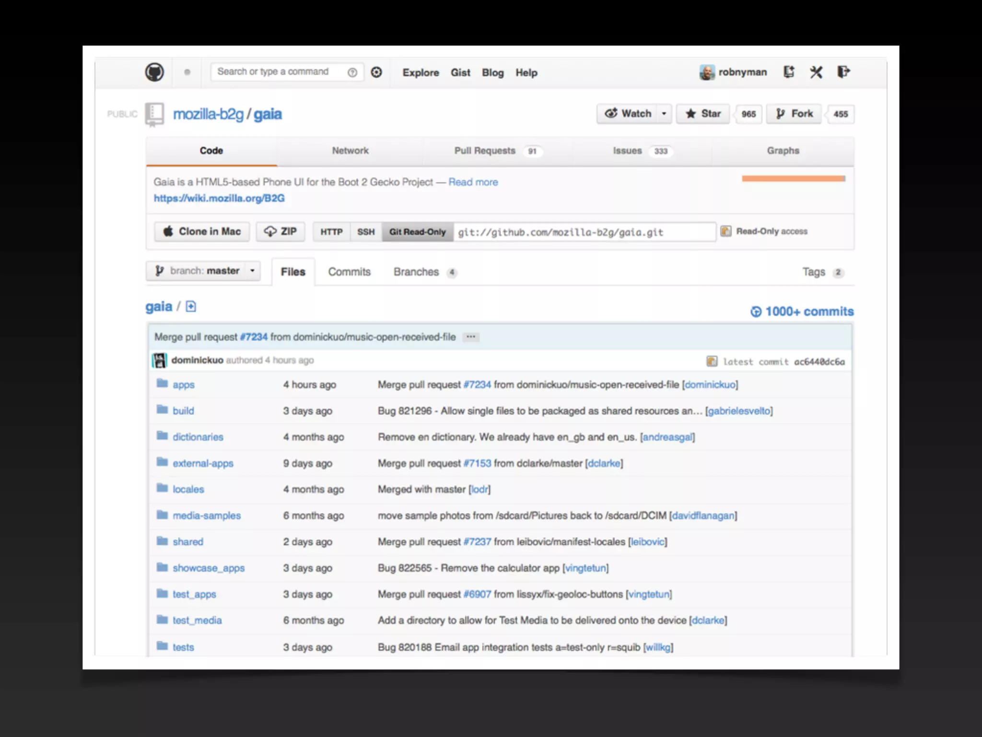
Task: Copy latest commit SHA icon
Action: [712, 361]
